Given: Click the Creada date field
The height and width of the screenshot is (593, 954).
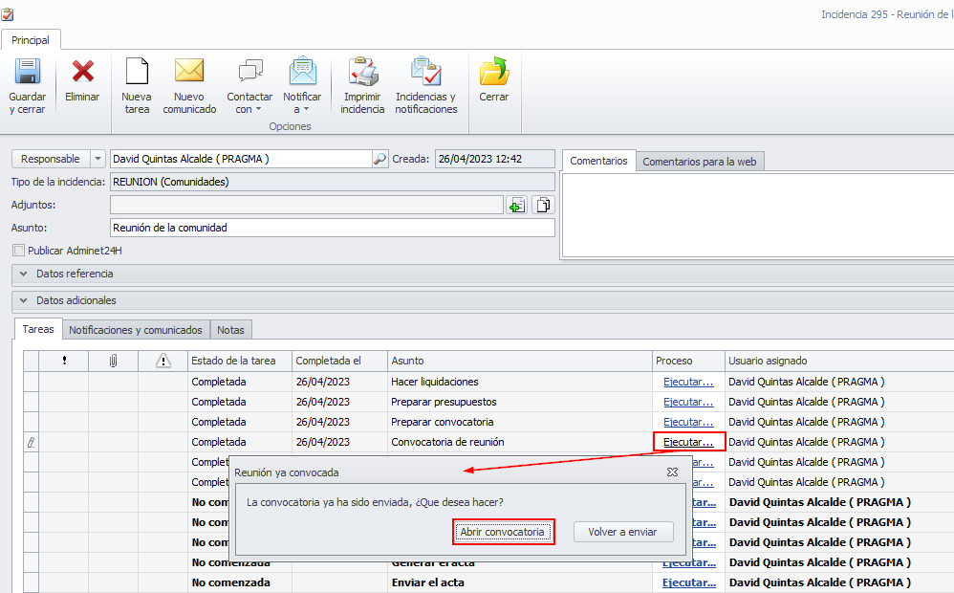Looking at the screenshot, I should [494, 159].
